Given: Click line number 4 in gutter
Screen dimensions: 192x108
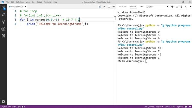Looking at the screenshot, I should (15, 24).
